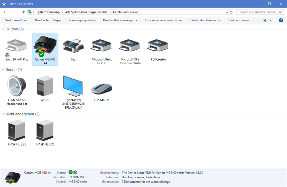Select the Birch BP-744 Plus printer
The image size is (287, 187).
[x=17, y=49]
